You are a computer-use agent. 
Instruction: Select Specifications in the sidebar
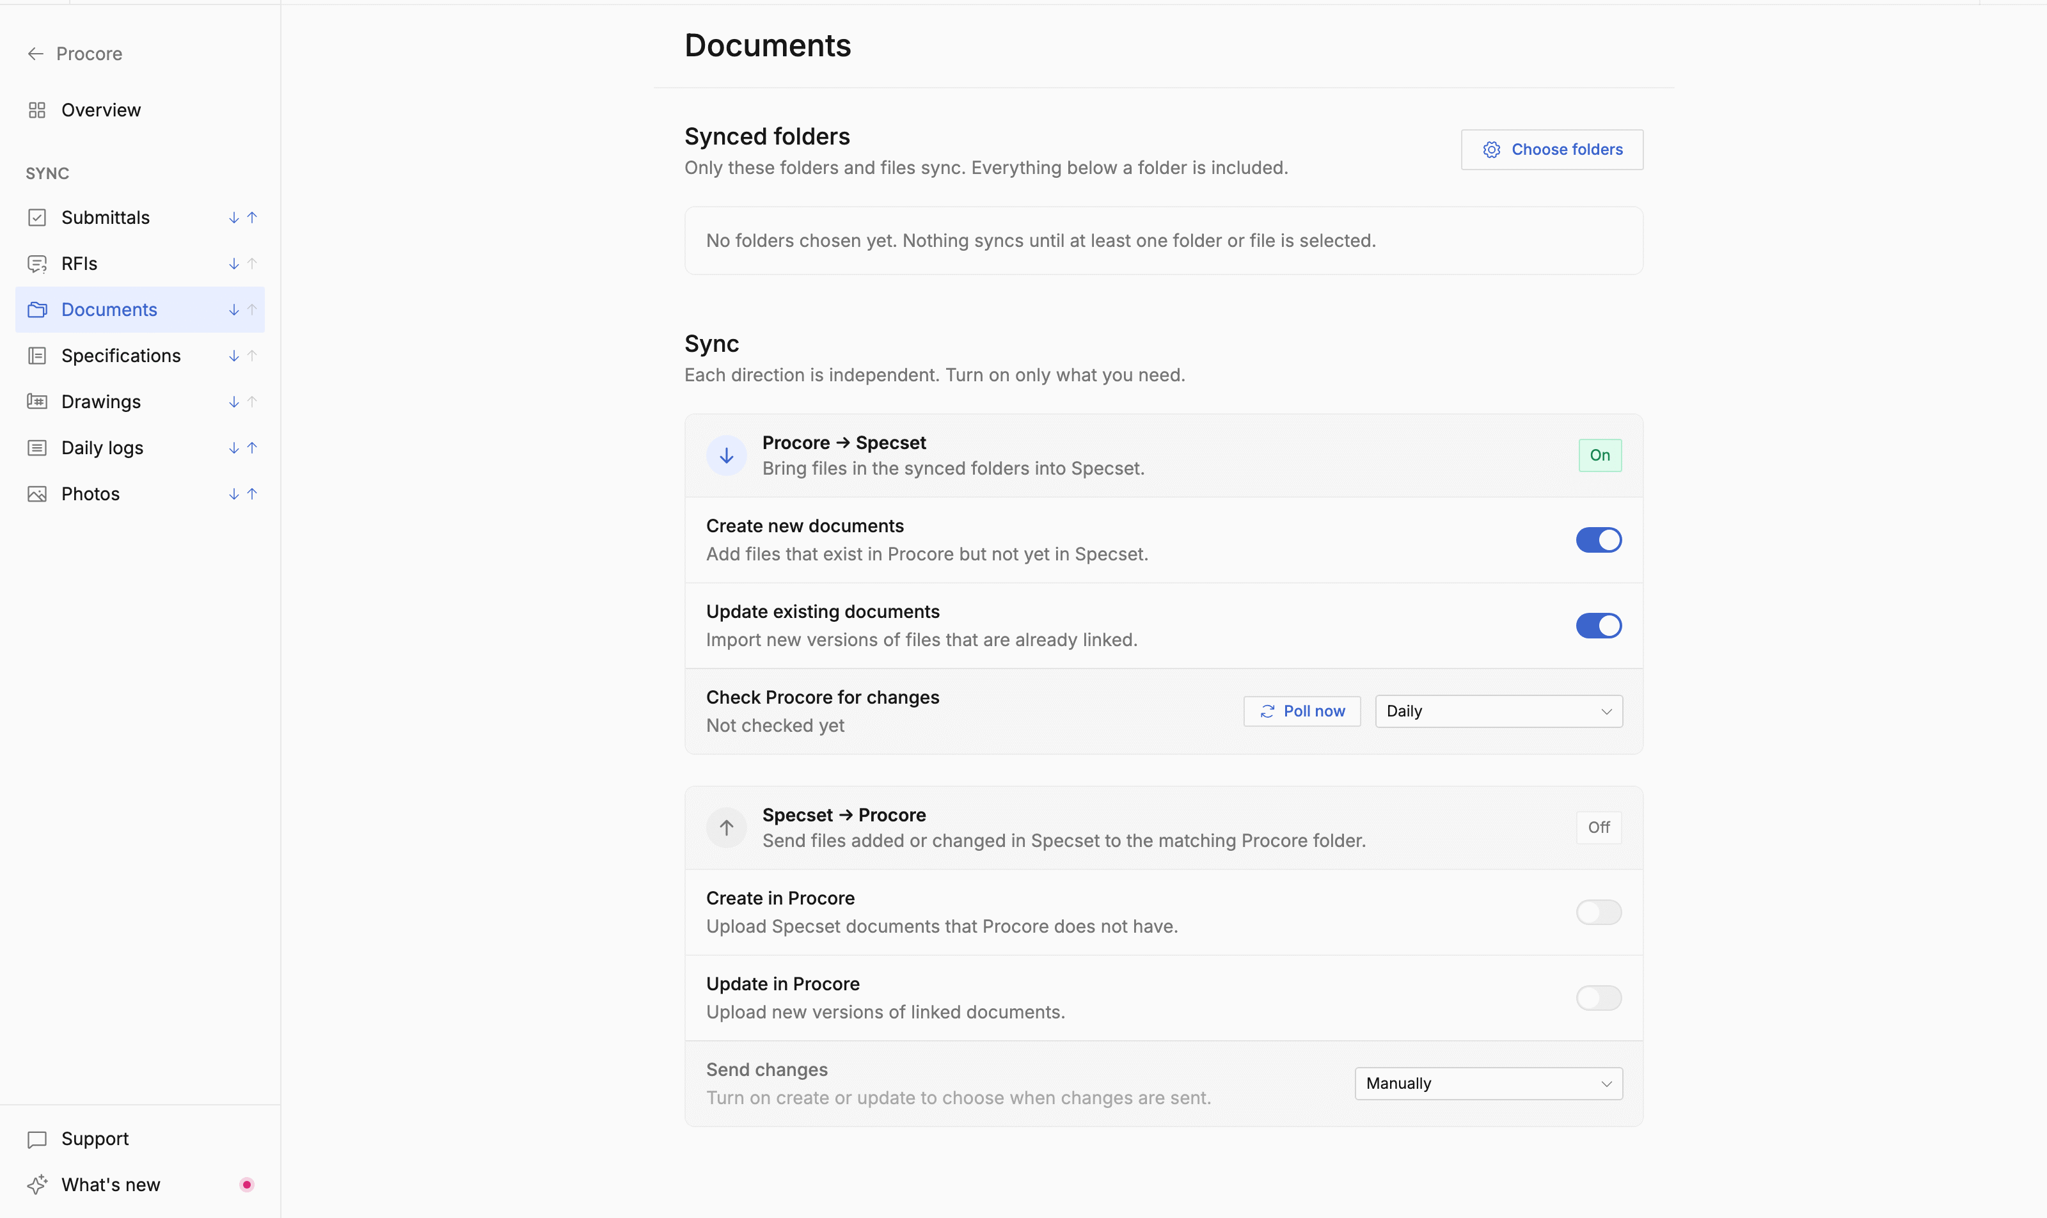tap(140, 356)
